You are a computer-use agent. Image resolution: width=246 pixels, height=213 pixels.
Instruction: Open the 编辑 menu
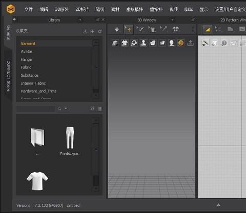coord(44,9)
